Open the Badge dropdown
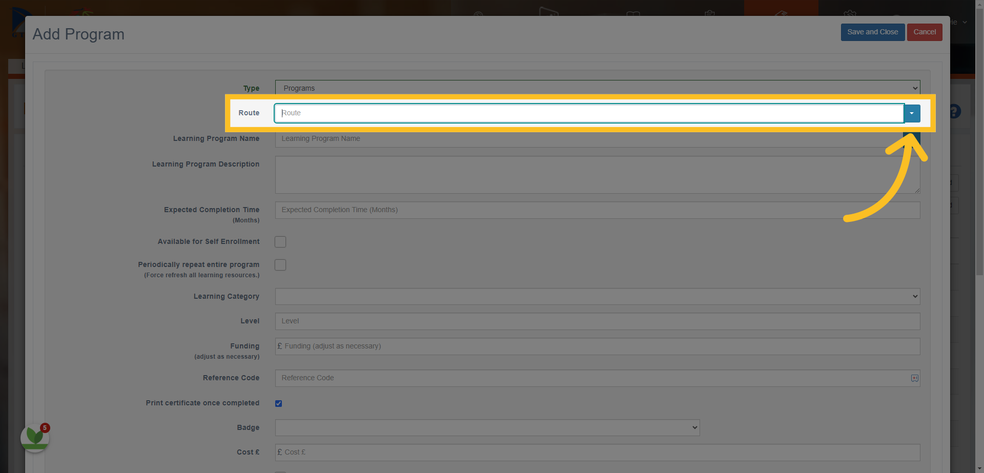Image resolution: width=984 pixels, height=473 pixels. tap(487, 427)
